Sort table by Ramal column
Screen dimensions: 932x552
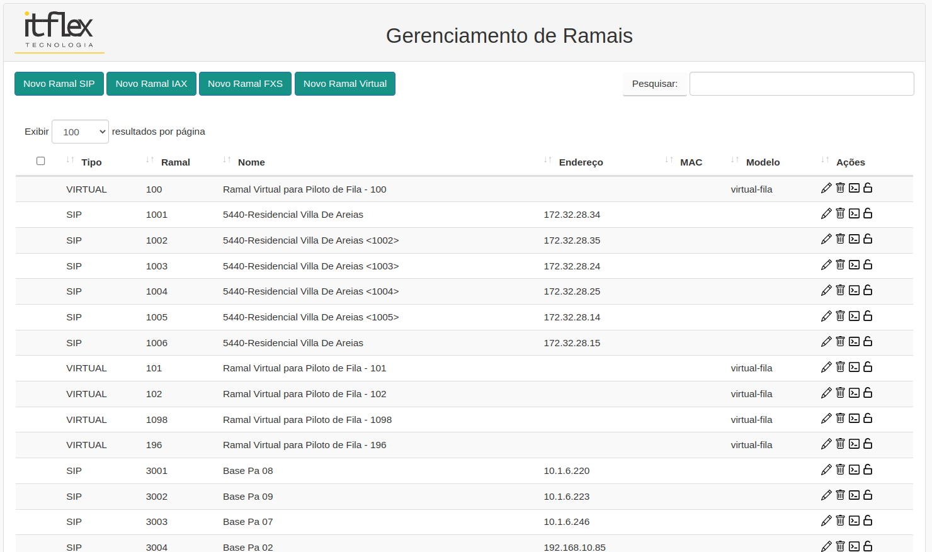point(175,162)
